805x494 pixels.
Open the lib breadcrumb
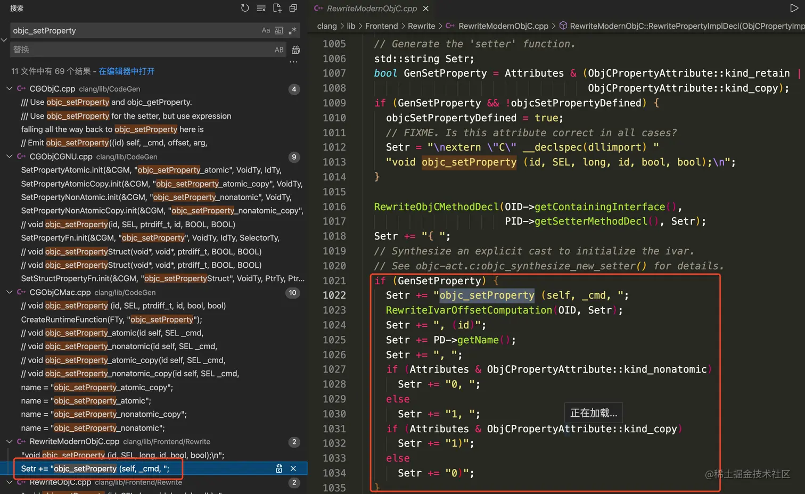tap(351, 26)
